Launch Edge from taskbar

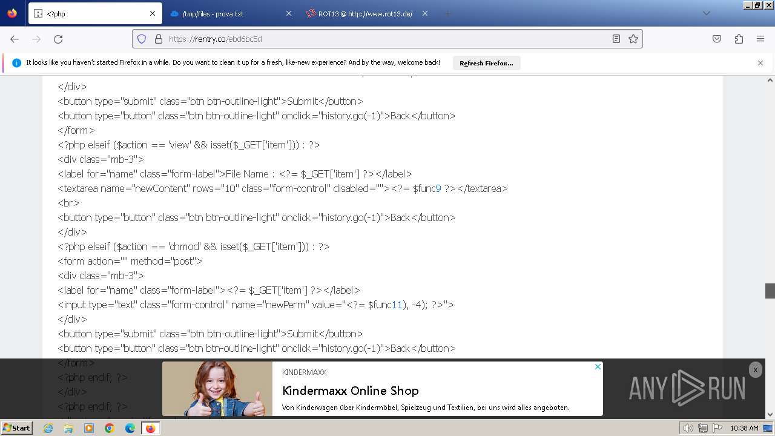click(130, 428)
